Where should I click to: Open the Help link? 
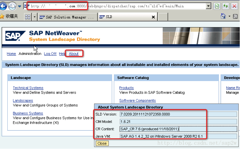(62, 54)
